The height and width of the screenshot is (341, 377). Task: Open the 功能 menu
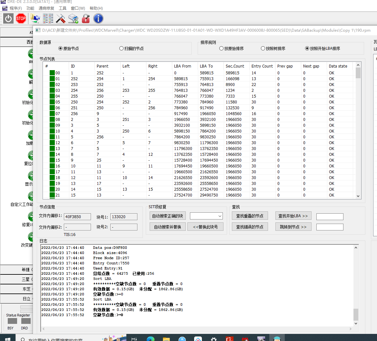coord(30,8)
